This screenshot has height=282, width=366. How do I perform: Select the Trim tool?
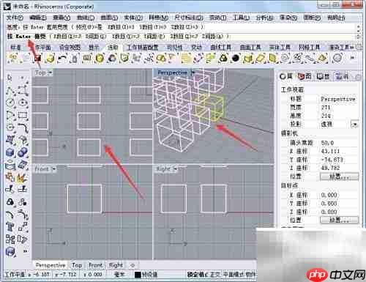pyautogui.click(x=10, y=189)
